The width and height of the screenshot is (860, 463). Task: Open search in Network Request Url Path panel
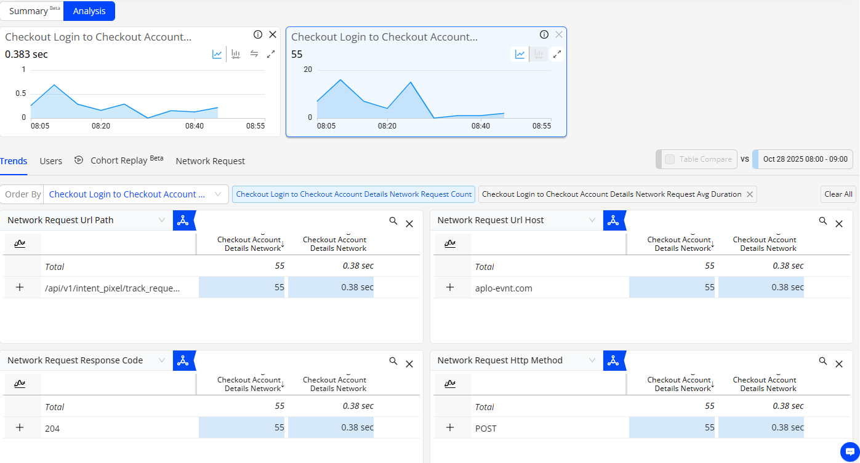(393, 221)
